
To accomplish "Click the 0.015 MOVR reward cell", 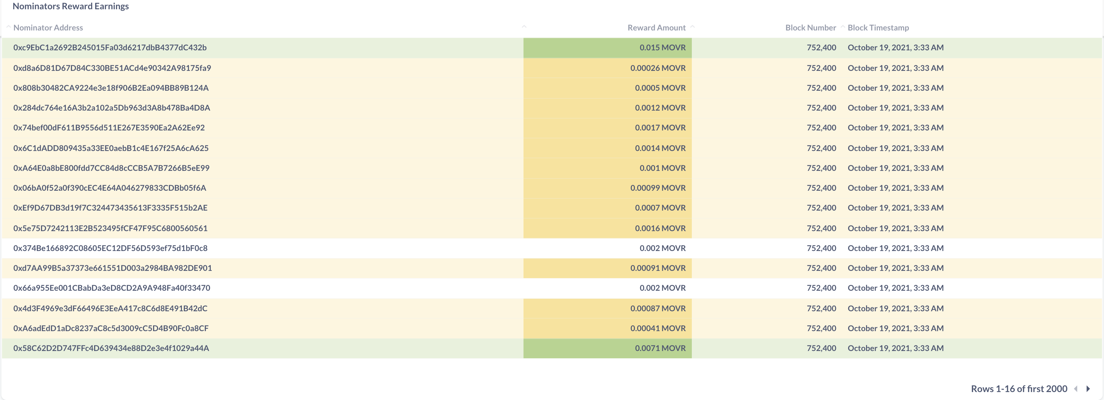I will (x=607, y=48).
